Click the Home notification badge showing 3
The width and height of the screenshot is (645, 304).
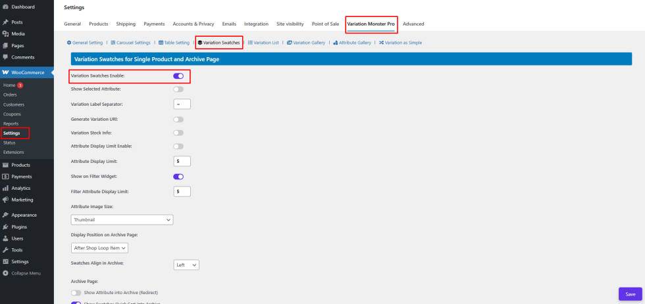pos(20,85)
